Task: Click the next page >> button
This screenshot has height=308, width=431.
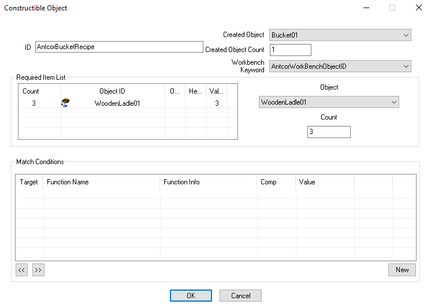Action: 38,270
